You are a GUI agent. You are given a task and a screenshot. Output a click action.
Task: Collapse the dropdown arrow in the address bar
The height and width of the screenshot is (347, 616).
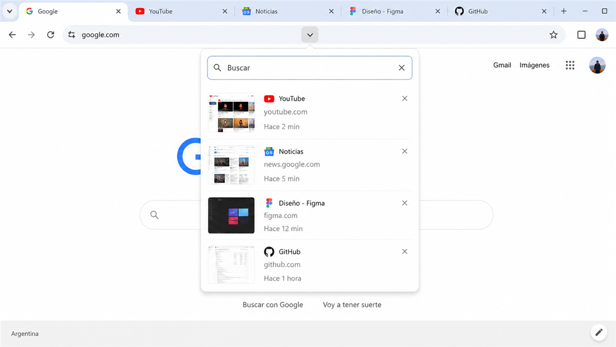tap(310, 35)
